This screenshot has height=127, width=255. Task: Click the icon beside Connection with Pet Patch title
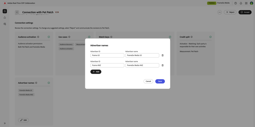point(57,12)
